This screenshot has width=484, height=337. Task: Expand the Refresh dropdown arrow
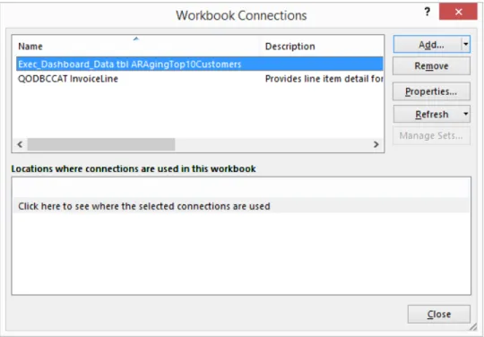466,115
